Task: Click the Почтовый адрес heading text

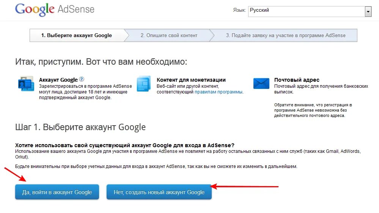Action: click(297, 80)
